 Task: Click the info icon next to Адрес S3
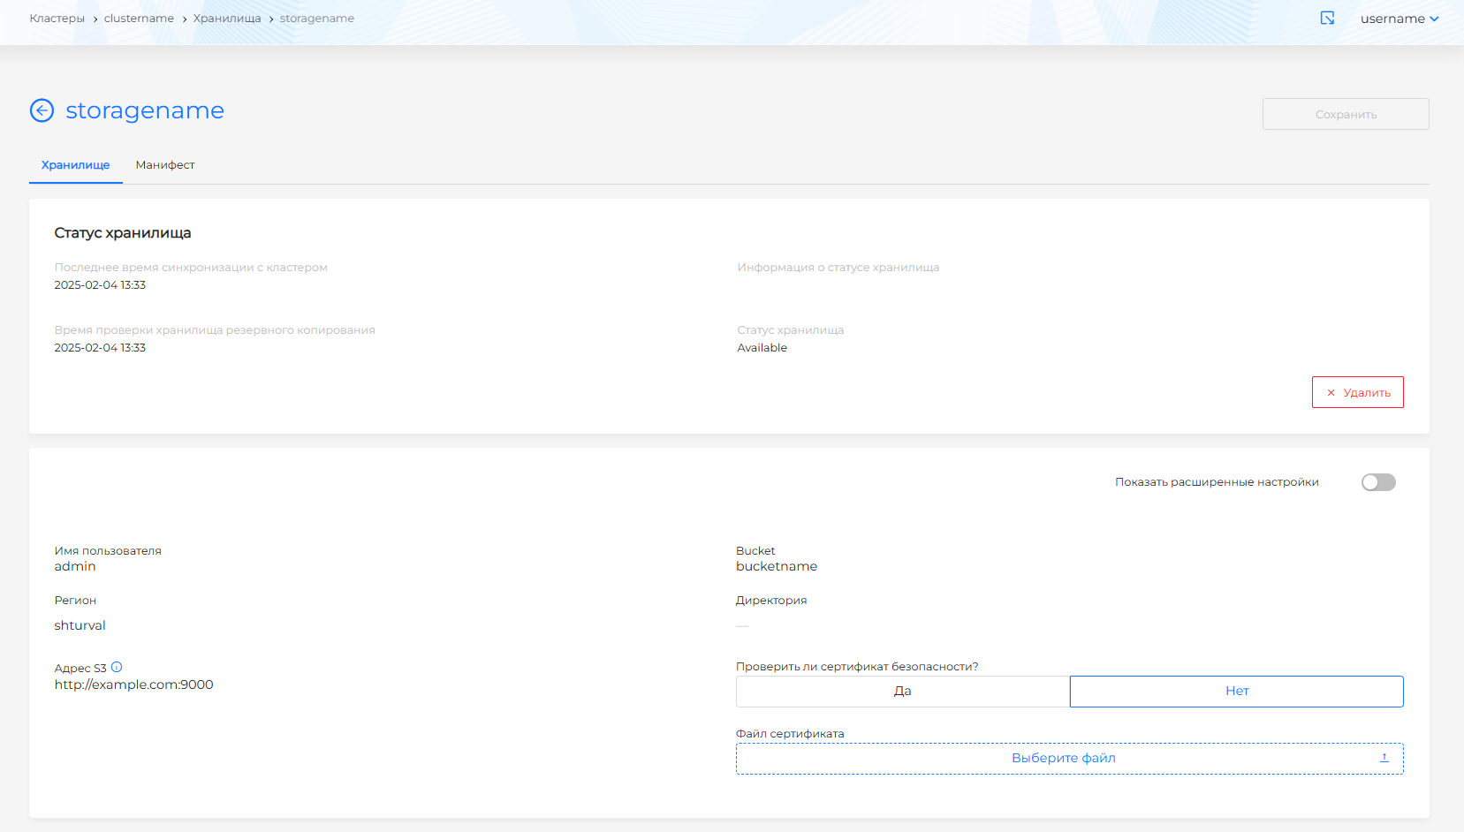point(117,668)
